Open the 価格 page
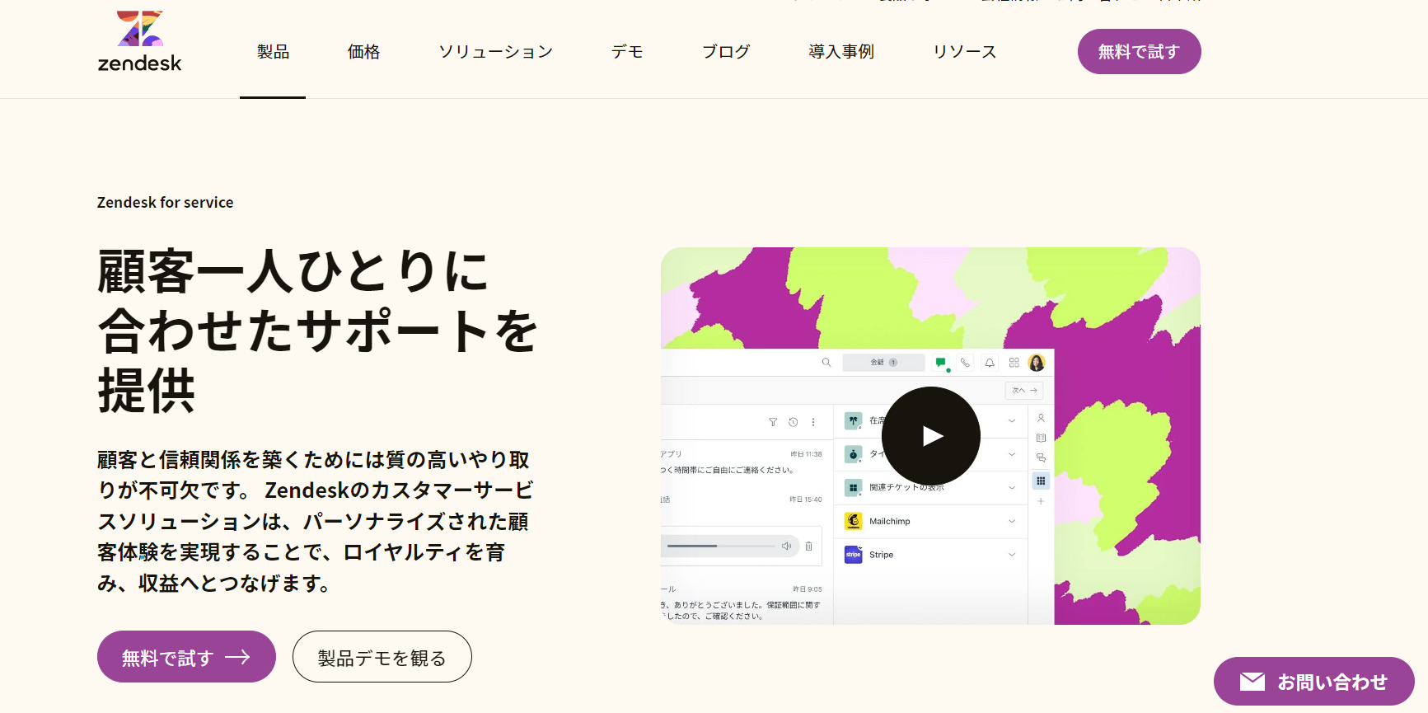 [x=363, y=52]
